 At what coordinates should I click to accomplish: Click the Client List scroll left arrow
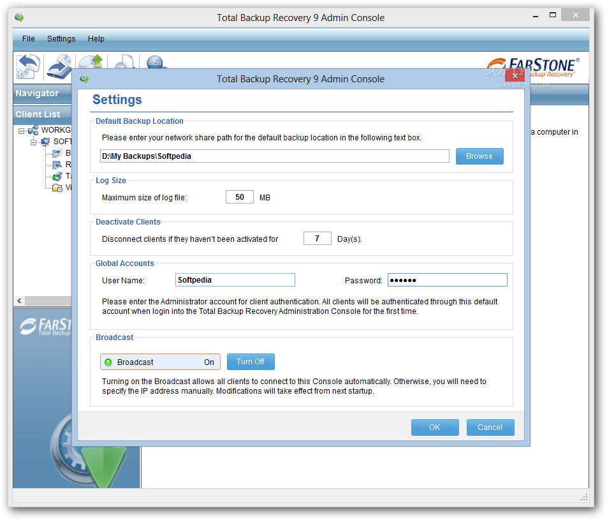point(19,301)
